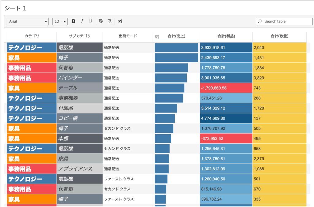Click the カテゴリ column header
Image resolution: width=314 pixels, height=207 pixels.
32,36
